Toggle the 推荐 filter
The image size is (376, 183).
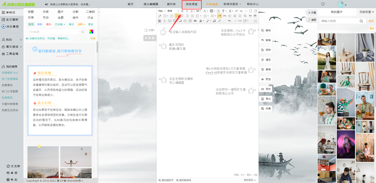31,24
